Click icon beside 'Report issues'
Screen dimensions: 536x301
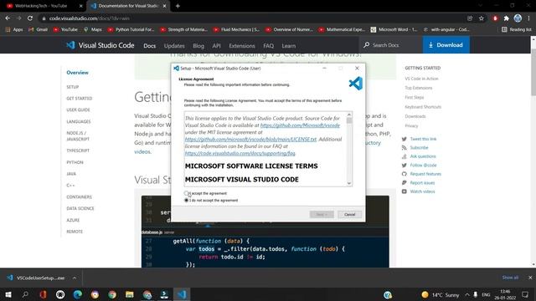click(x=404, y=183)
